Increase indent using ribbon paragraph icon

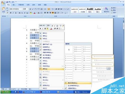pos(59,9)
